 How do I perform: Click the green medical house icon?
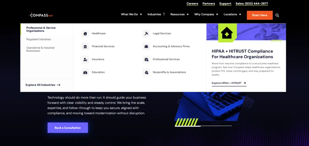pos(227,33)
